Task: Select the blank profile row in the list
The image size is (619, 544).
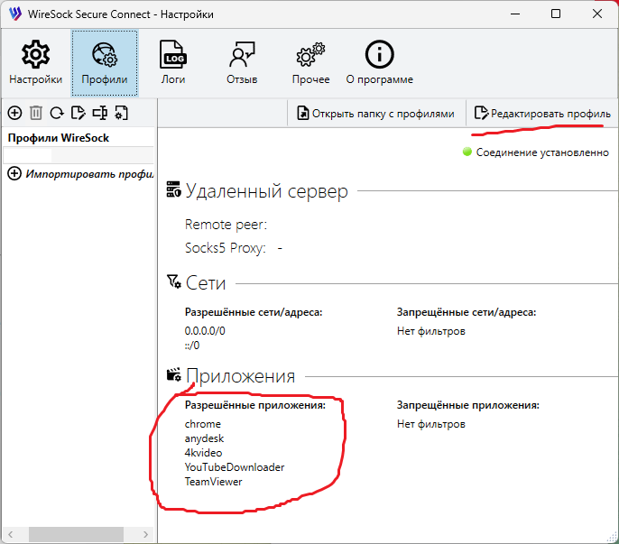Action: pos(79,155)
